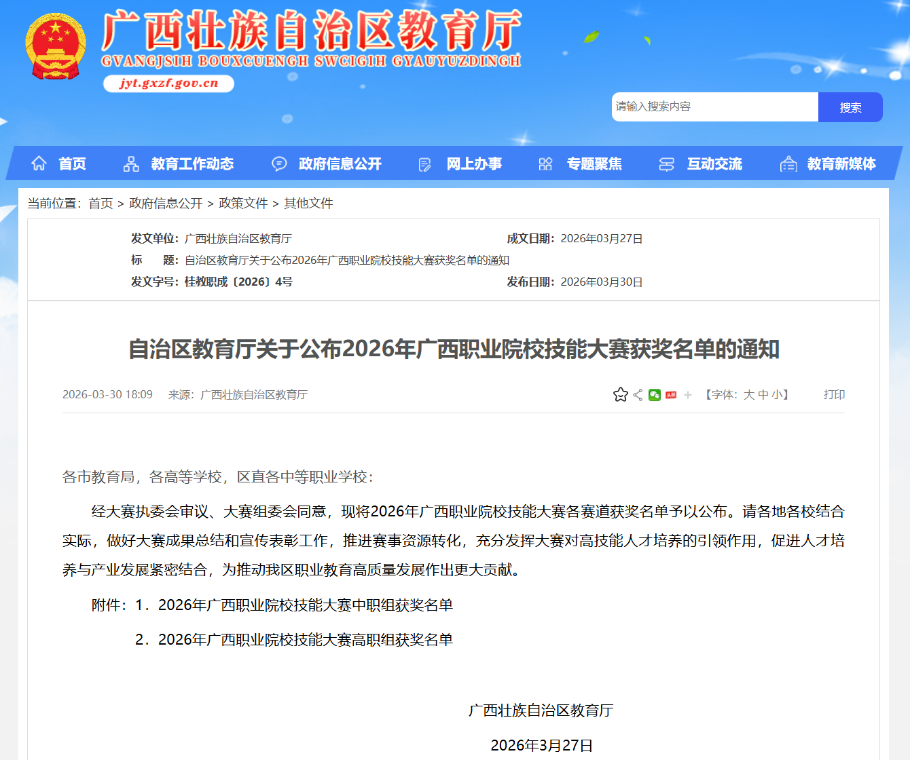
Task: Open the 教育工作动态 menu
Action: click(x=192, y=164)
